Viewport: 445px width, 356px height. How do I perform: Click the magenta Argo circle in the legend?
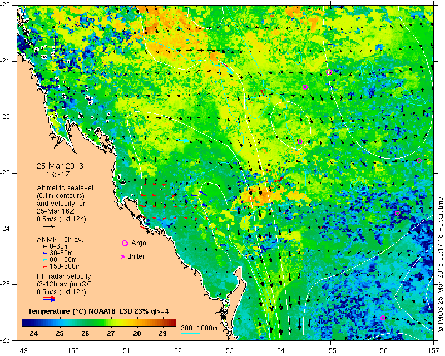125,243
